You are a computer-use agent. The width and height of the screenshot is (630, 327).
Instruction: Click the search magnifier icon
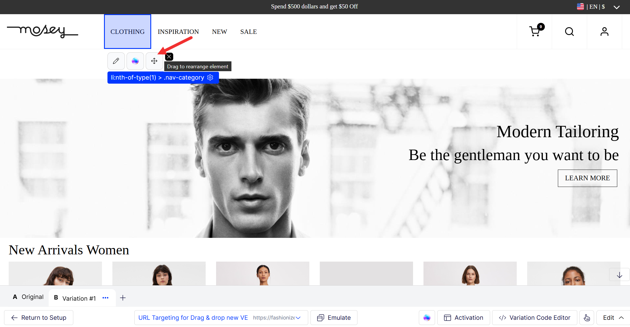569,32
